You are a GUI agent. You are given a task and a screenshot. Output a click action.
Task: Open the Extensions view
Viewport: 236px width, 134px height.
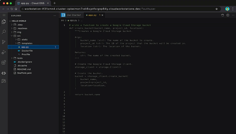point(4,62)
